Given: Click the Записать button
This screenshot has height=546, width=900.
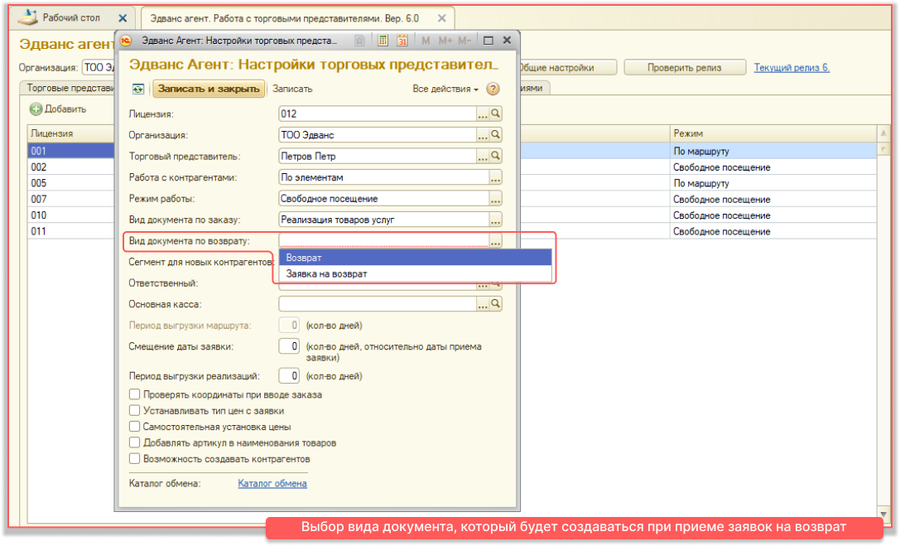Looking at the screenshot, I should point(292,89).
